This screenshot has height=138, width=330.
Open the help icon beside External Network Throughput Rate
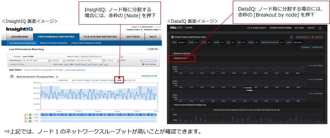click(x=57, y=77)
